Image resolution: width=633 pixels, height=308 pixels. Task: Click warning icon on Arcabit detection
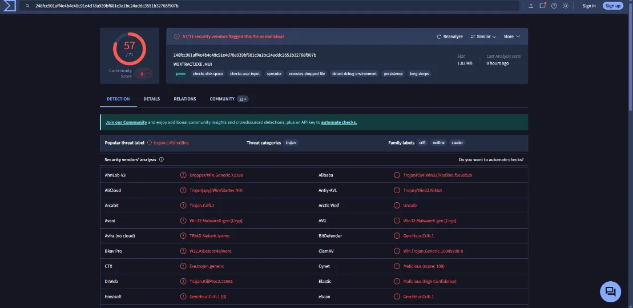point(183,205)
